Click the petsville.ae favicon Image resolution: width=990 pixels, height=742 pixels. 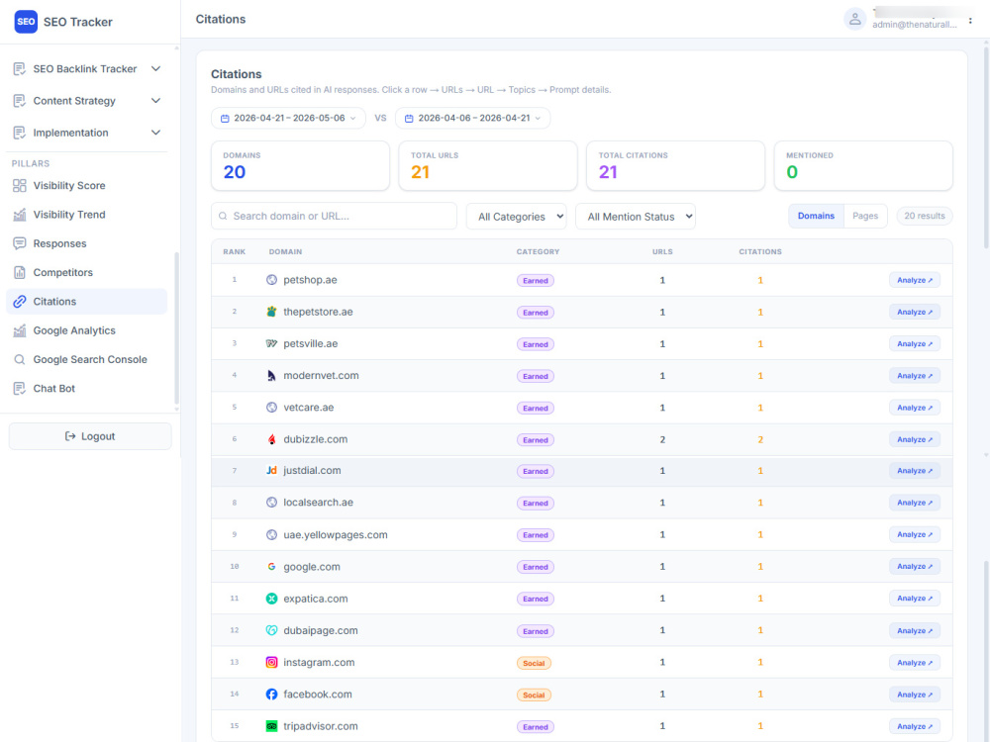[271, 344]
